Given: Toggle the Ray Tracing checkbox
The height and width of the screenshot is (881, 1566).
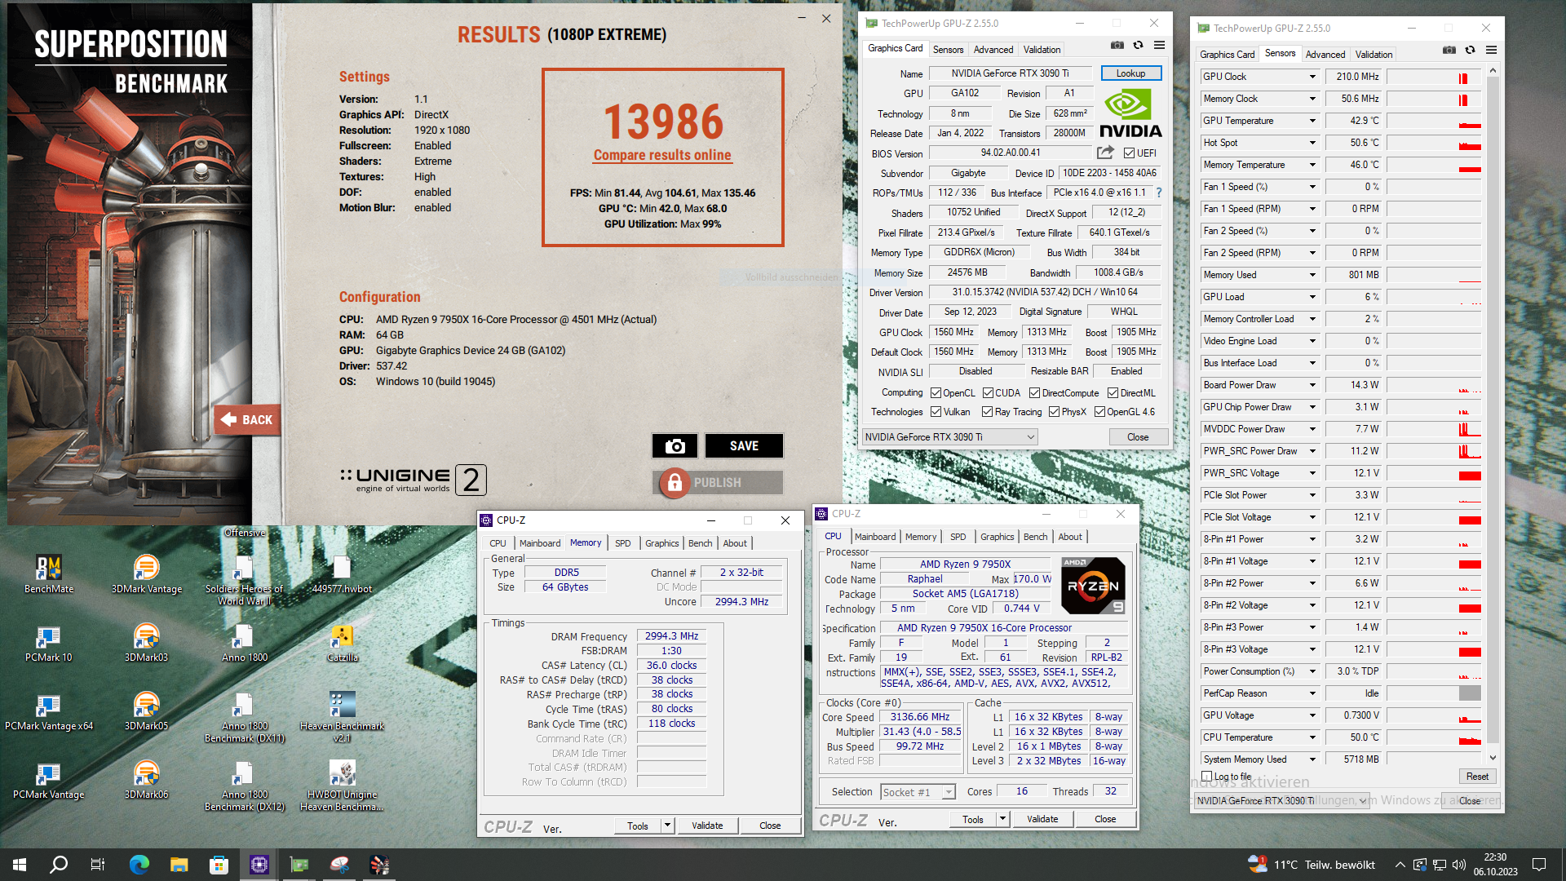Looking at the screenshot, I should [x=988, y=412].
